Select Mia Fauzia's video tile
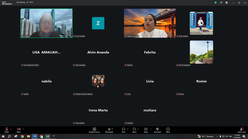This screenshot has height=139, width=248. tap(46, 23)
